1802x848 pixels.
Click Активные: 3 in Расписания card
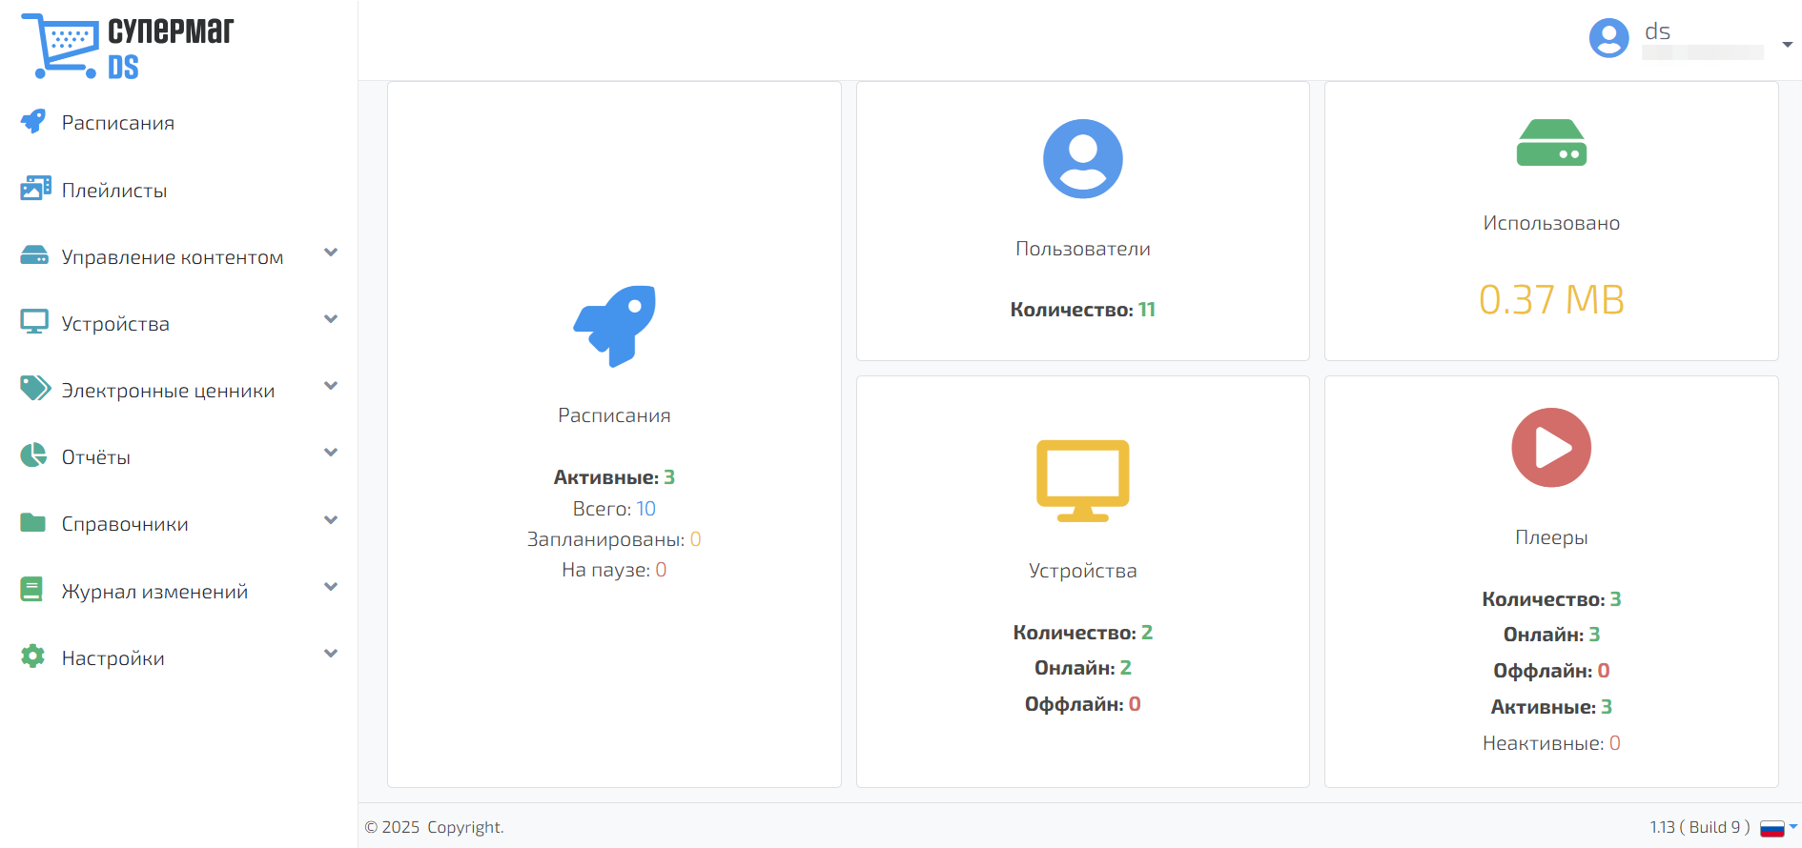coord(614,477)
